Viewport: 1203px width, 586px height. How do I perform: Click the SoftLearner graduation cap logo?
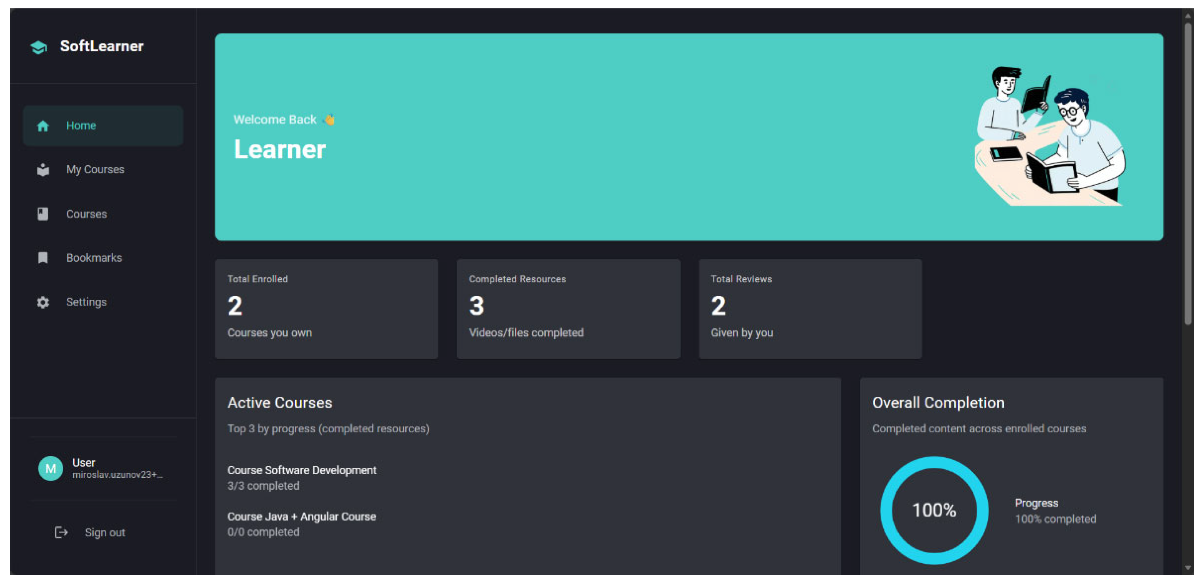pyautogui.click(x=39, y=47)
